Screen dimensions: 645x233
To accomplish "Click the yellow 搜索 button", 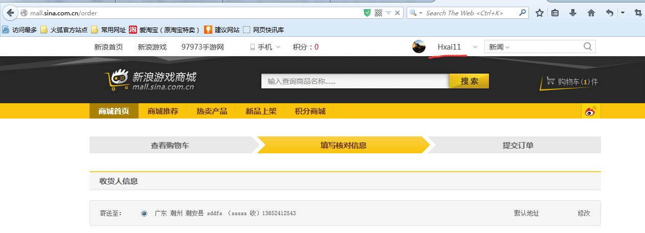I will (469, 81).
